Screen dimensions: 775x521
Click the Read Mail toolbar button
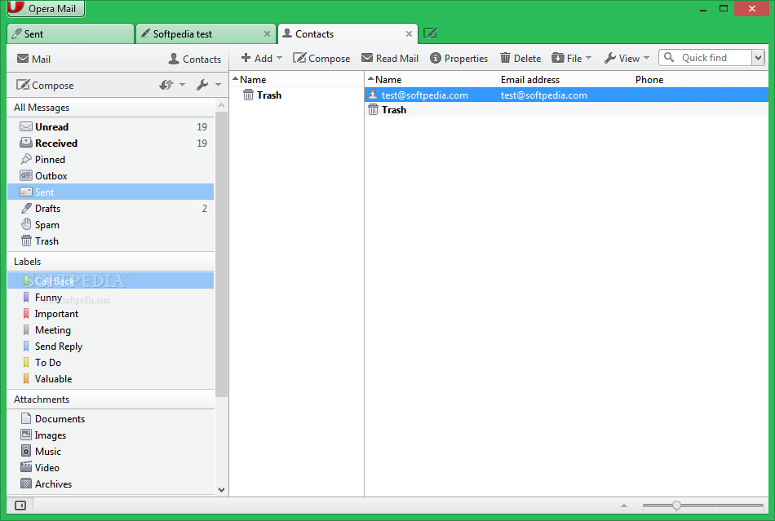pyautogui.click(x=390, y=58)
